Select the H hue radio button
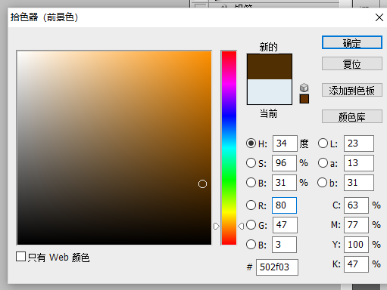The width and height of the screenshot is (387, 290). (251, 143)
